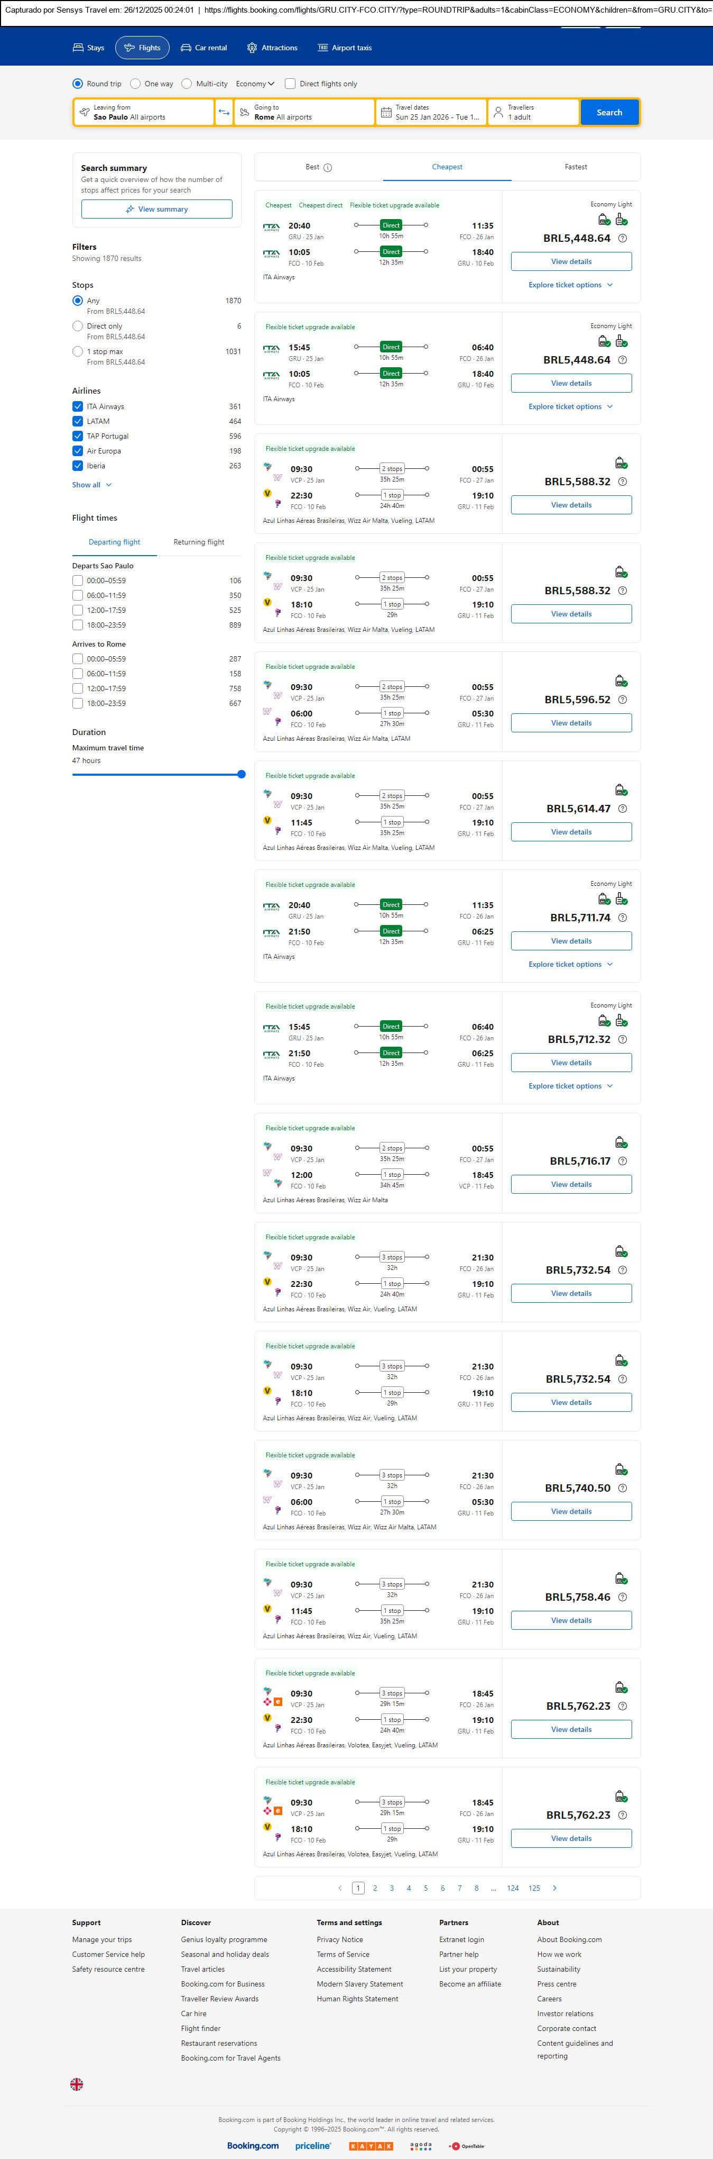The height and width of the screenshot is (2159, 713).
Task: Click the maximum travel time slider handle
Action: tap(241, 774)
